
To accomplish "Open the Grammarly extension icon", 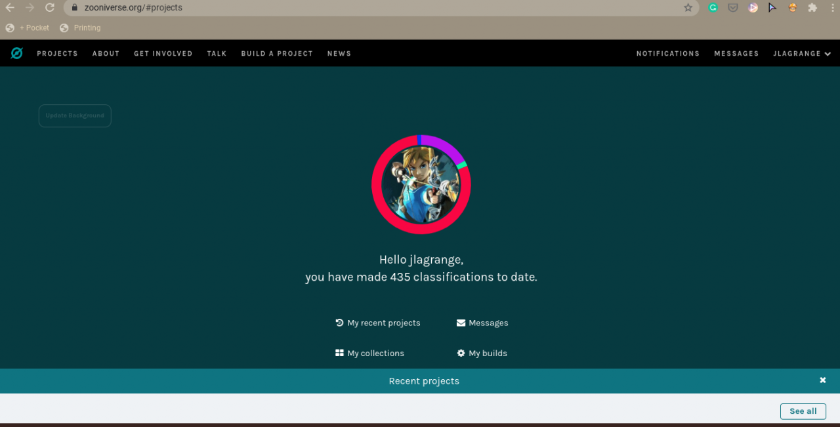I will tap(713, 8).
